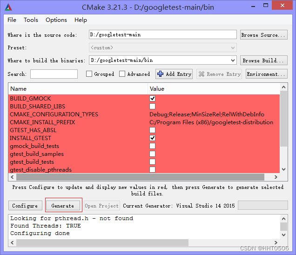Viewport: 296px width, 255px height.
Task: Click the 'Found Threads: TRUE' log line
Action: tap(46, 226)
